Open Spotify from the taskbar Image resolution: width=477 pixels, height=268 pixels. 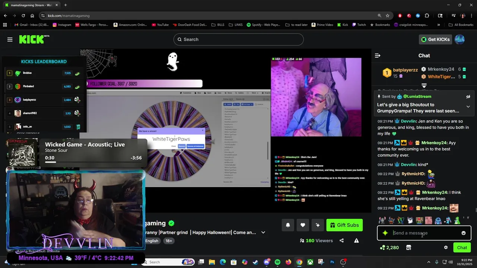point(277,262)
